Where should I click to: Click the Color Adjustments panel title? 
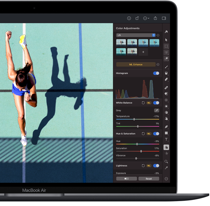click(128, 28)
